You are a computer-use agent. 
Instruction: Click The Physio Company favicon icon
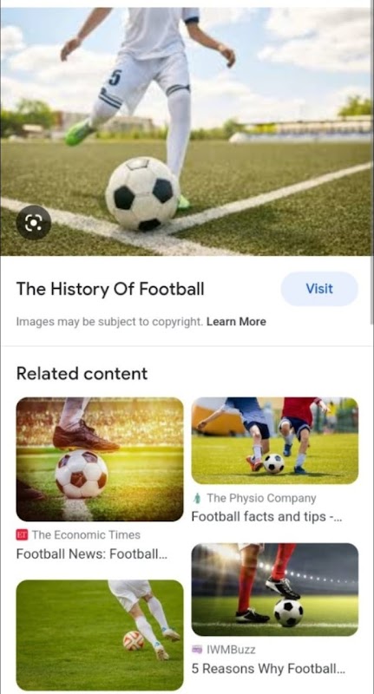click(197, 498)
